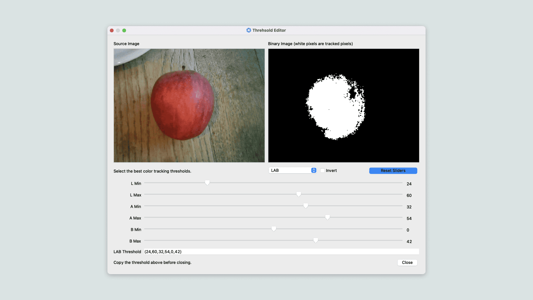This screenshot has height=300, width=533.
Task: Open the LAB color space dropdown
Action: click(292, 170)
